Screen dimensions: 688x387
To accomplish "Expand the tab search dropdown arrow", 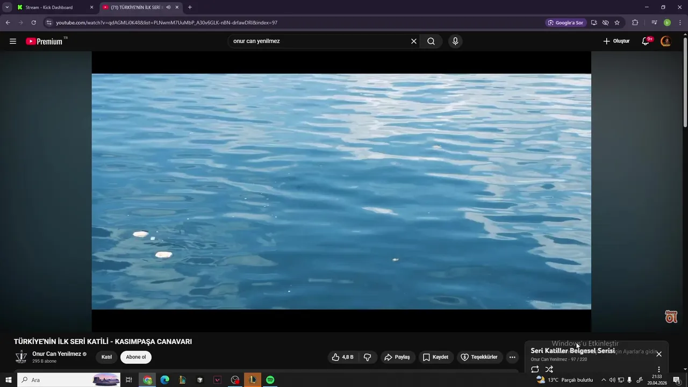I will click(x=7, y=8).
